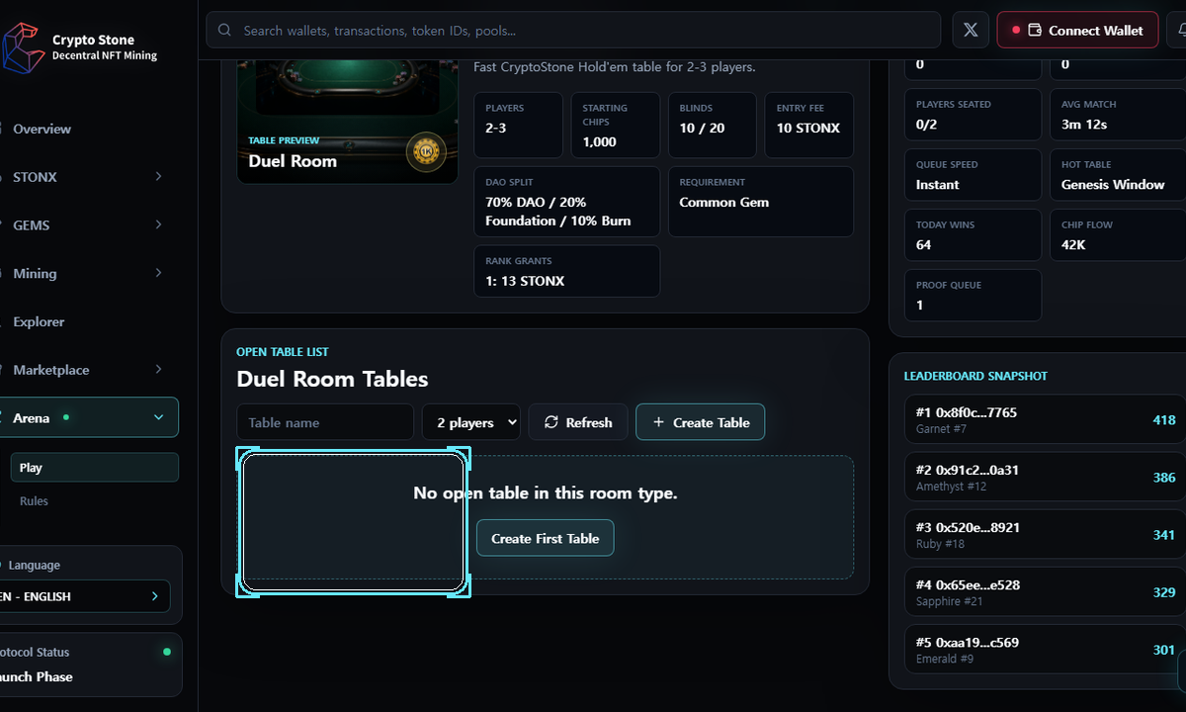Screen dimensions: 1186x712
Task: Expand the Mining sidebar menu
Action: pos(158,273)
